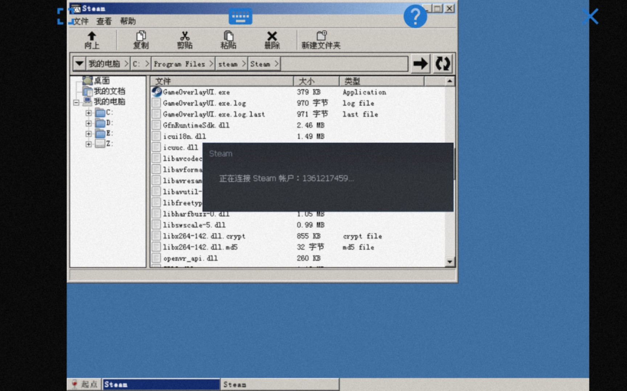The width and height of the screenshot is (627, 391).
Task: Click the empty address input field
Action: [x=344, y=64]
